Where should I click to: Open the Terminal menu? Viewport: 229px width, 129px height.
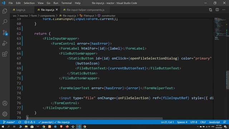tap(67, 3)
